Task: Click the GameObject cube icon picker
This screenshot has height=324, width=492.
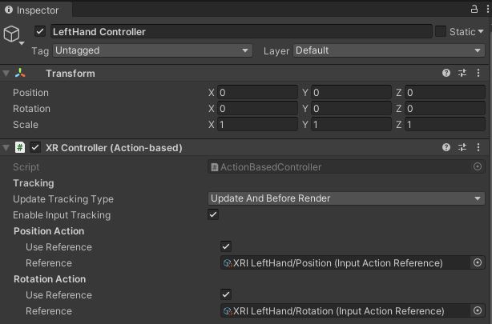Action: point(11,34)
